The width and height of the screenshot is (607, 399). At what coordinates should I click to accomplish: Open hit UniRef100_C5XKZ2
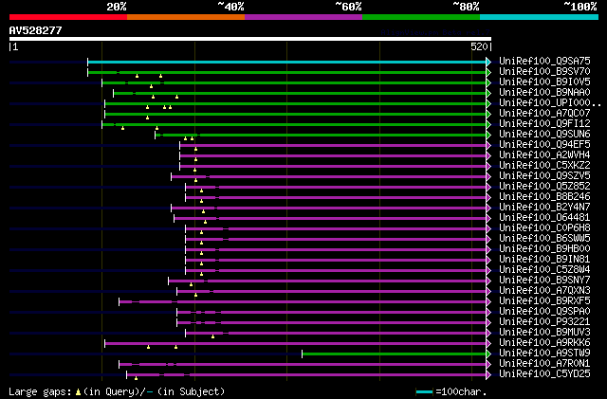point(544,166)
